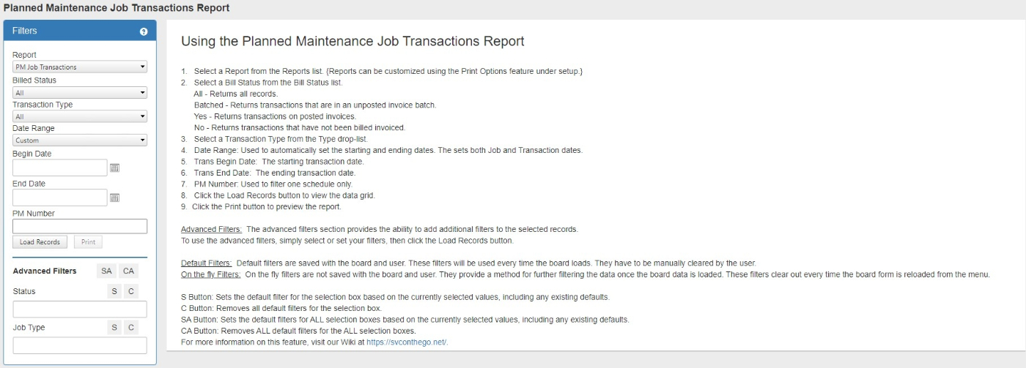Expand the Date Range dropdown

80,140
